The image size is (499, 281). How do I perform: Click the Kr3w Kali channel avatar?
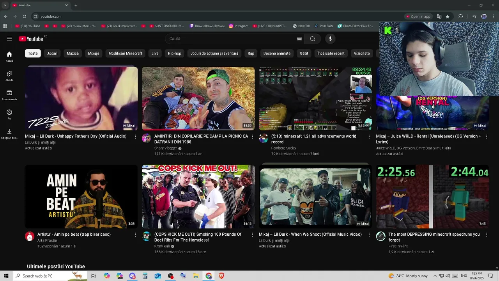(147, 236)
